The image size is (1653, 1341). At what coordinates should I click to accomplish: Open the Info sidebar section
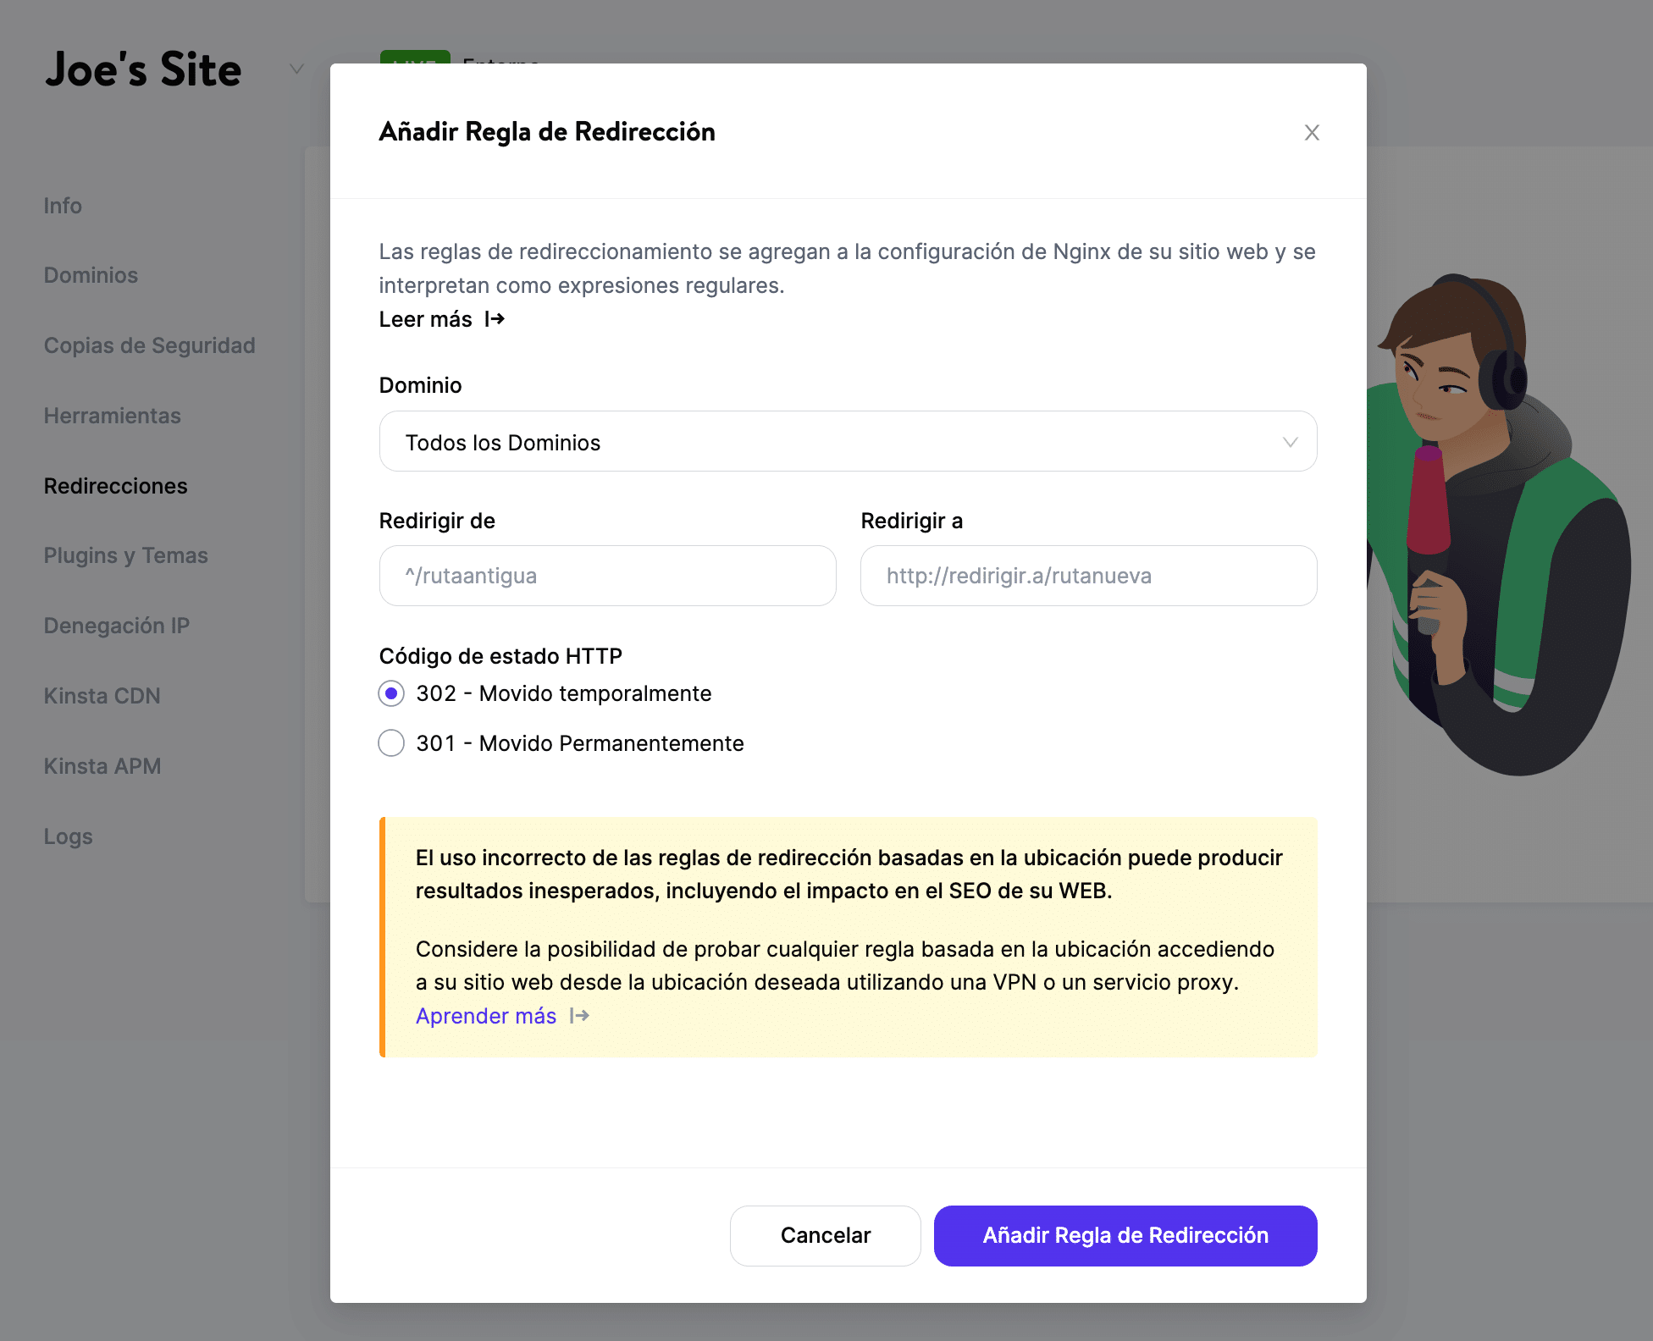(63, 206)
